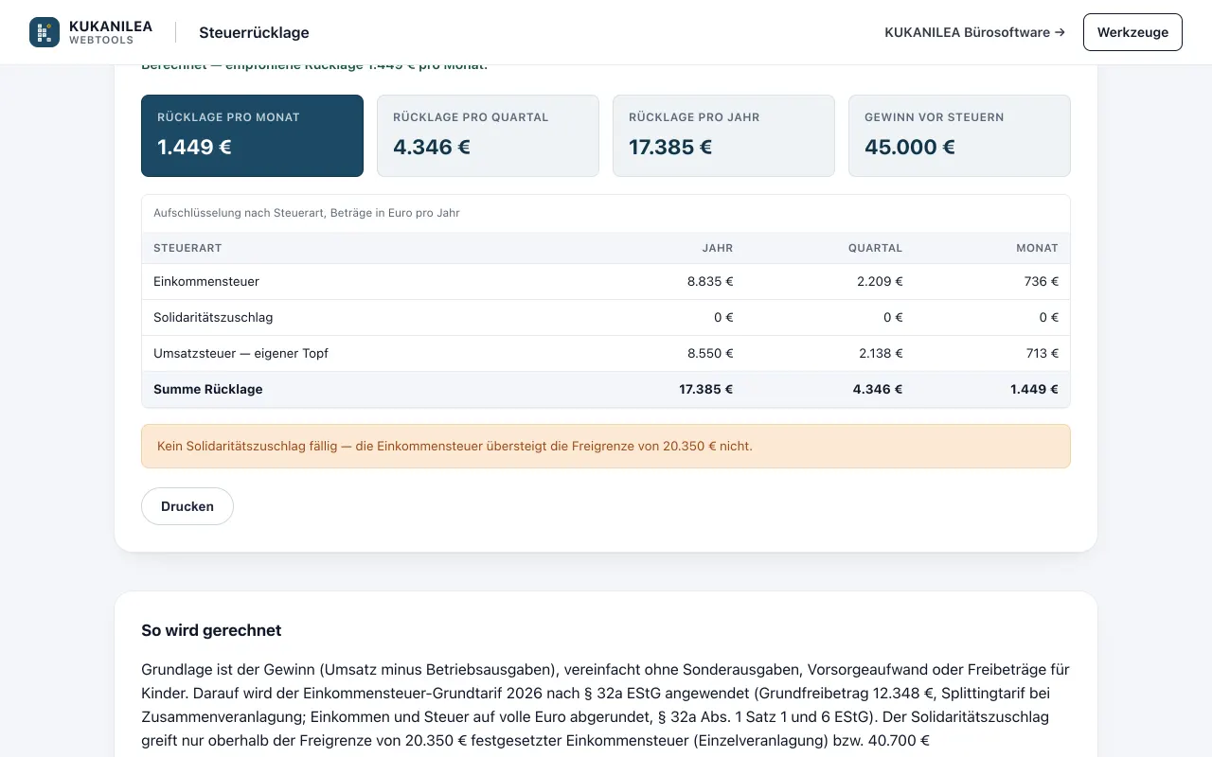
Task: Click the Steuerart column header
Action: pyautogui.click(x=187, y=248)
